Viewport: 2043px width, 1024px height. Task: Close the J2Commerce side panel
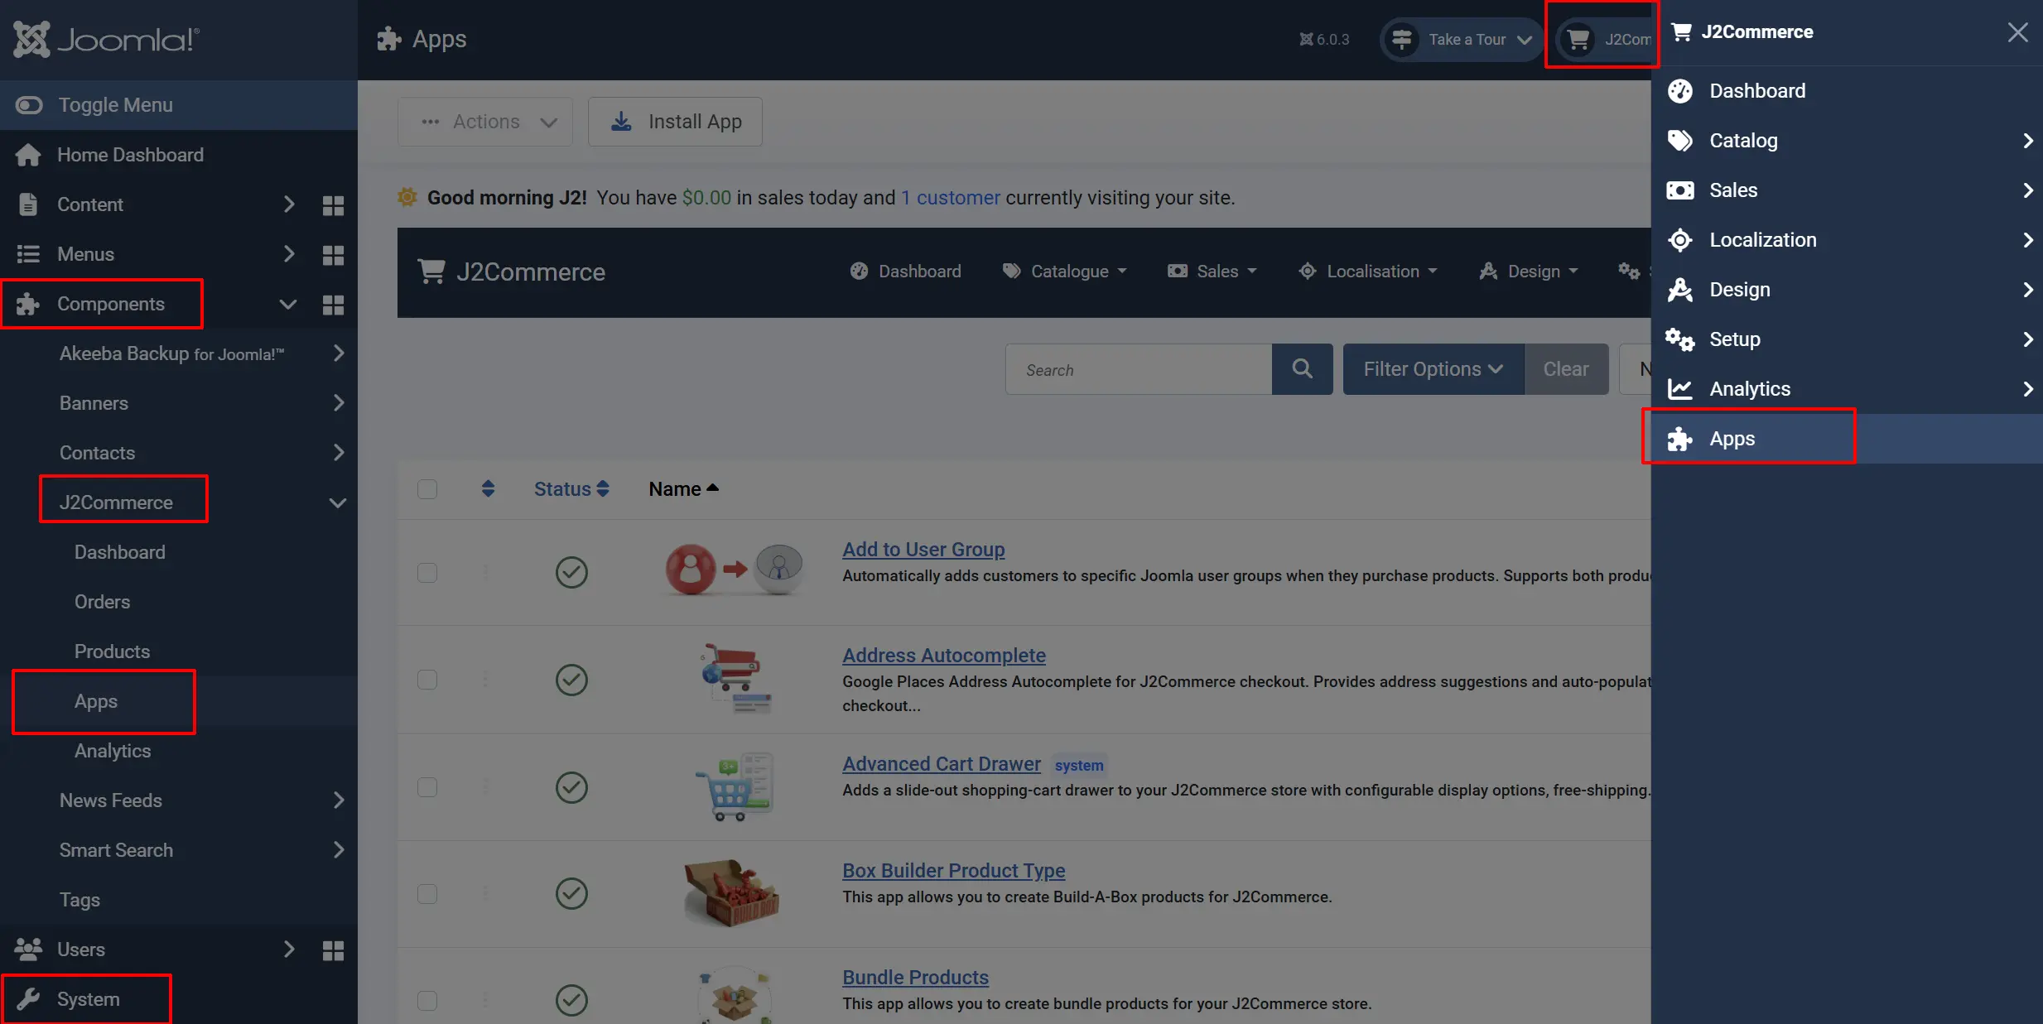[2017, 32]
